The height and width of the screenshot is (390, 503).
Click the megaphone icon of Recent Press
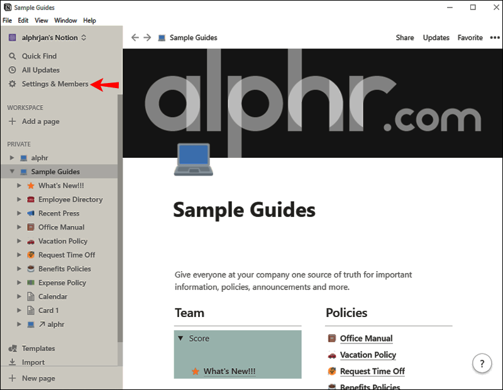click(x=31, y=213)
